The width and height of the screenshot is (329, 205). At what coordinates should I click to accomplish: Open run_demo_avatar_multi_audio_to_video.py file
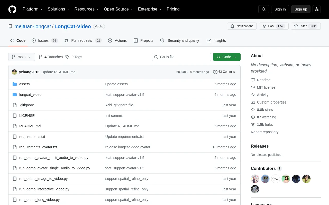point(54,158)
